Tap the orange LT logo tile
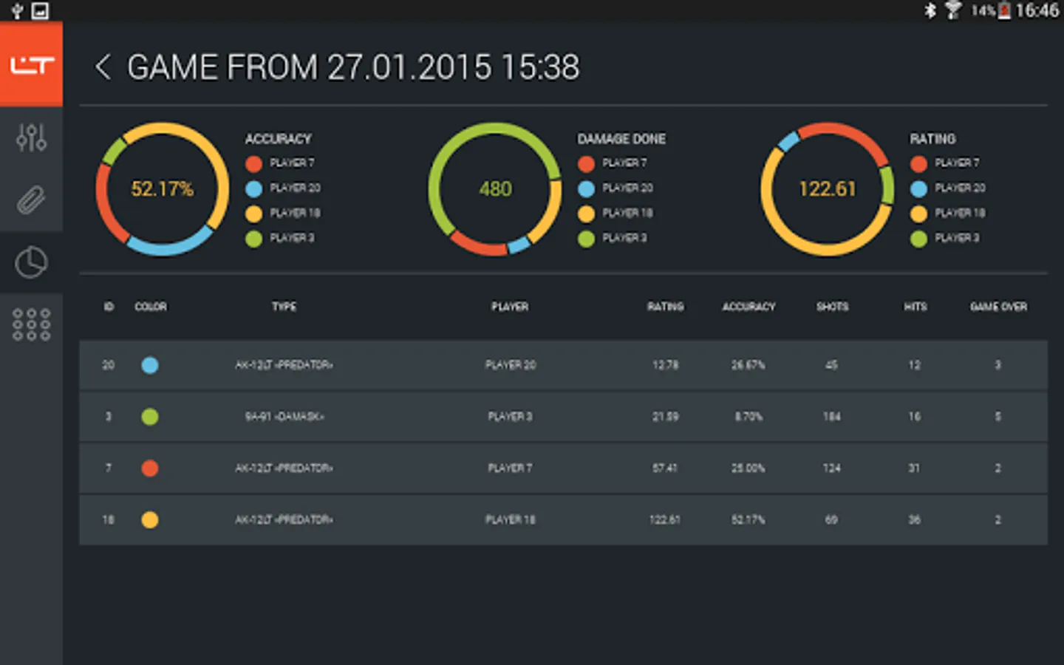 (x=31, y=64)
